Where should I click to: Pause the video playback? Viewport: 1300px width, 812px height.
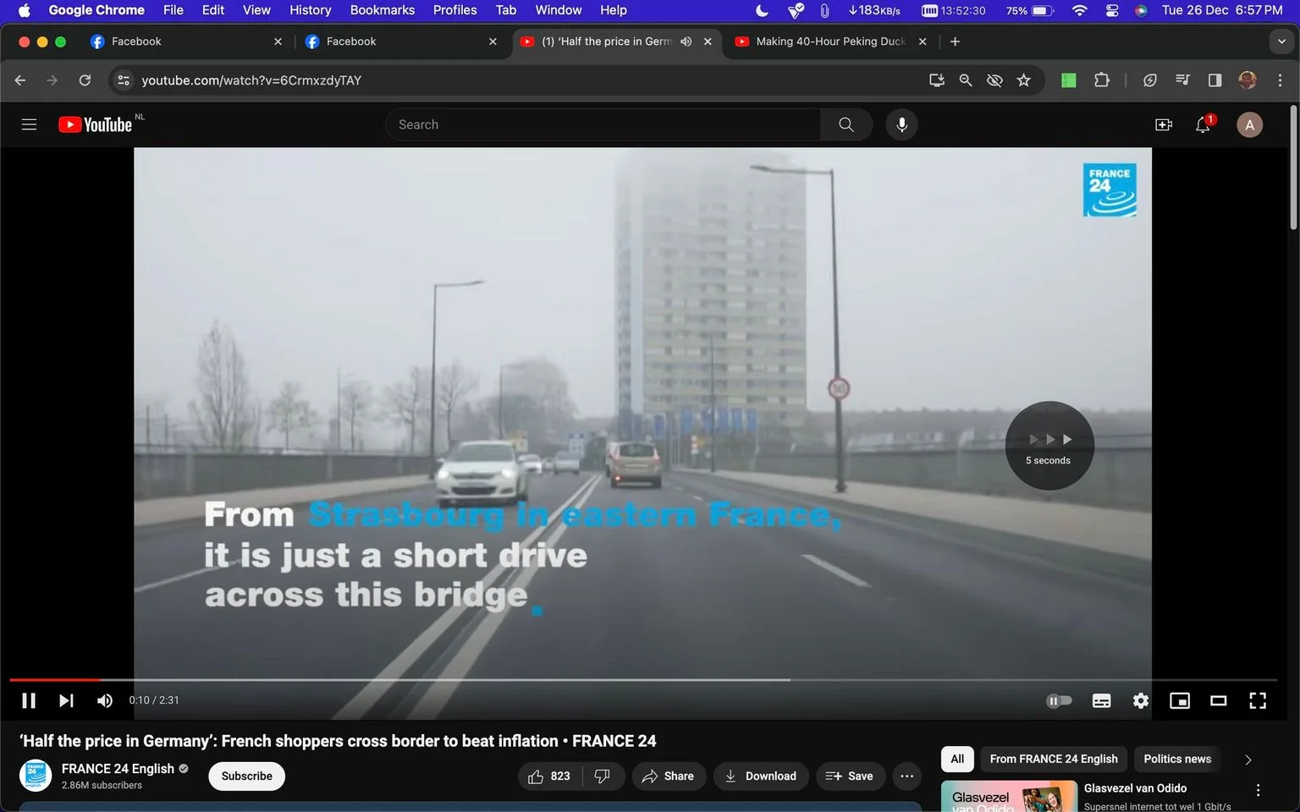click(x=28, y=700)
